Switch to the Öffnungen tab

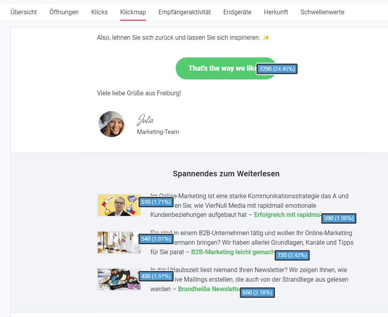pyautogui.click(x=64, y=12)
